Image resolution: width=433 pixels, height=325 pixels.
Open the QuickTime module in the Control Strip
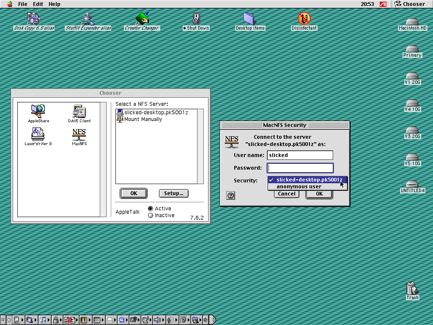123,320
